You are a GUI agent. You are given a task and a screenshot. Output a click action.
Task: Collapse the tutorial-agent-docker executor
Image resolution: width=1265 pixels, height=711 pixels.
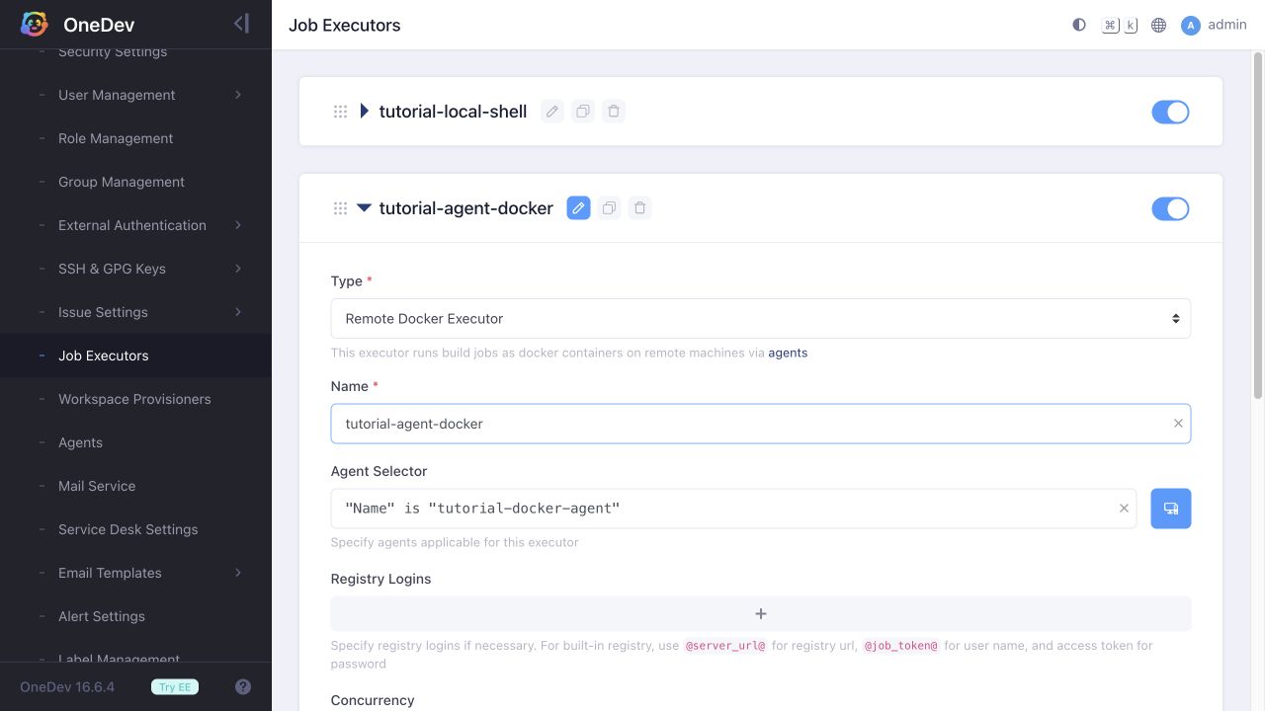click(x=364, y=208)
